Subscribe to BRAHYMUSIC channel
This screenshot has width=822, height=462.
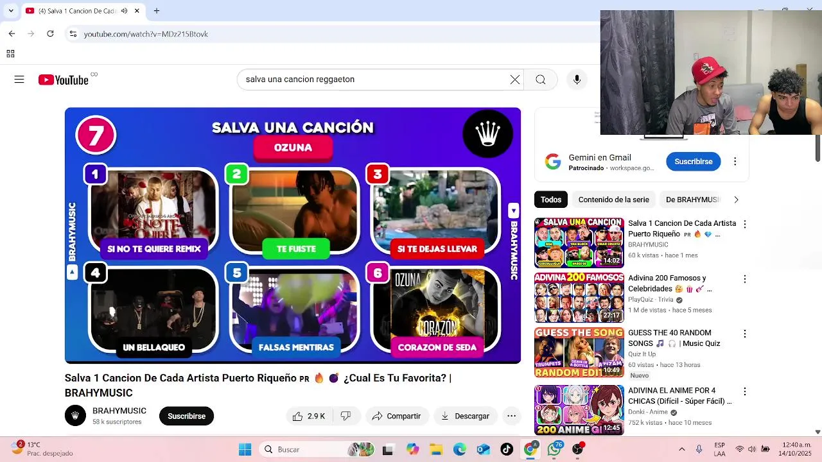[x=186, y=416]
